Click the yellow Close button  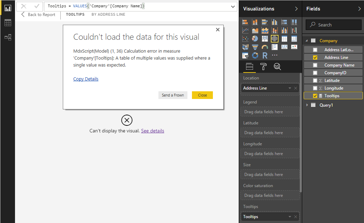tap(202, 95)
